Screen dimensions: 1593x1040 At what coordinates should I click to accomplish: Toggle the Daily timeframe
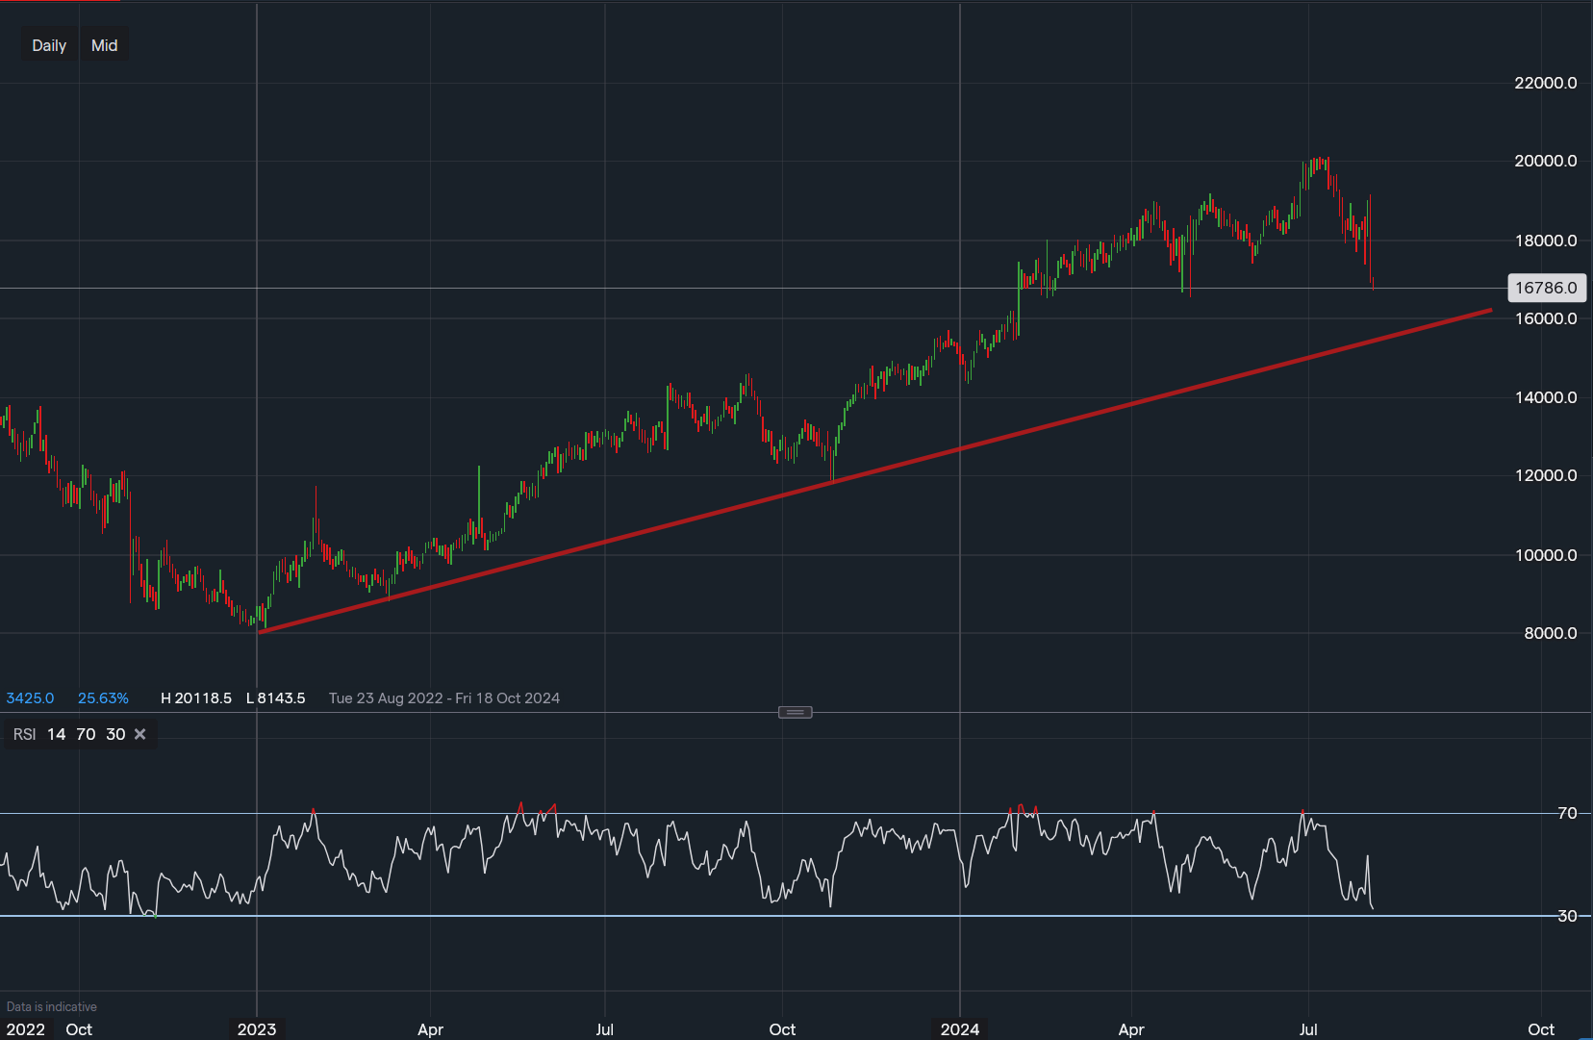(x=49, y=44)
